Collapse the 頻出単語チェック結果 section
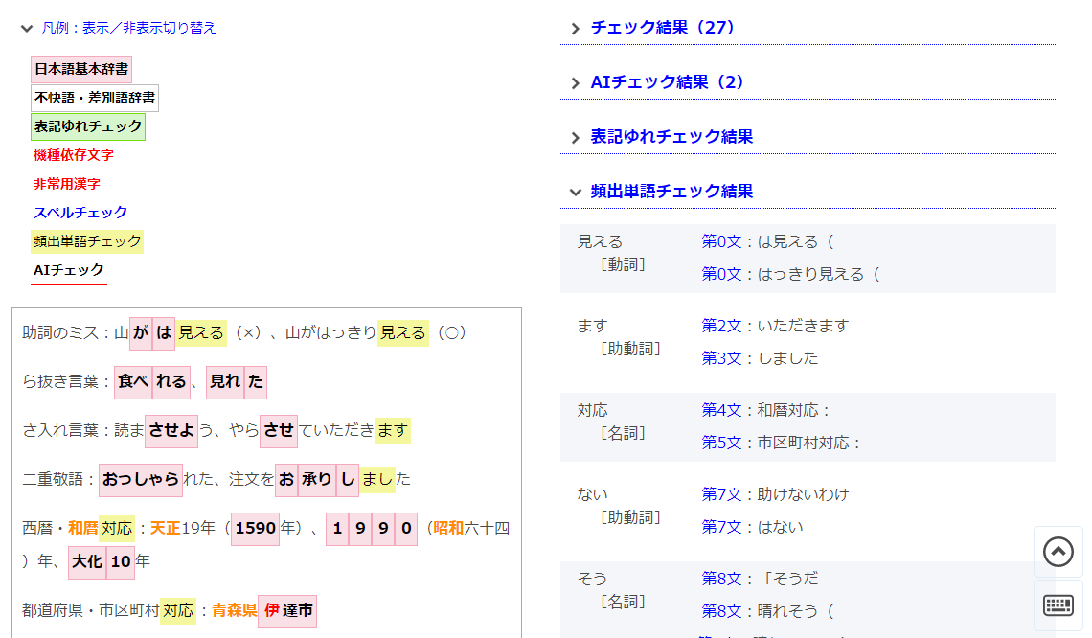The width and height of the screenshot is (1092, 638). point(671,192)
